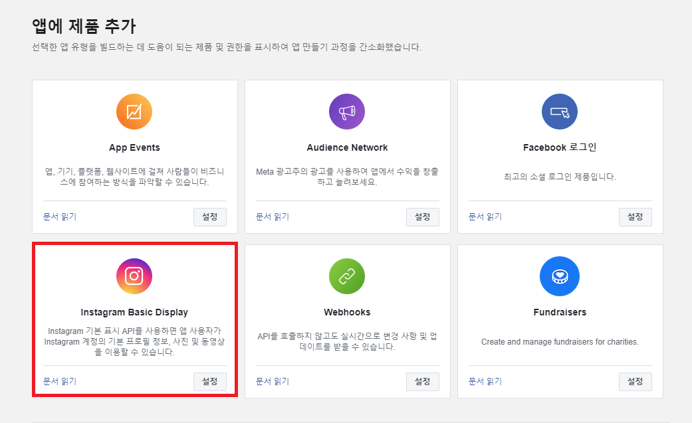Viewport: 692px width, 423px height.
Task: Click the Webhooks green link icon
Action: (x=347, y=276)
